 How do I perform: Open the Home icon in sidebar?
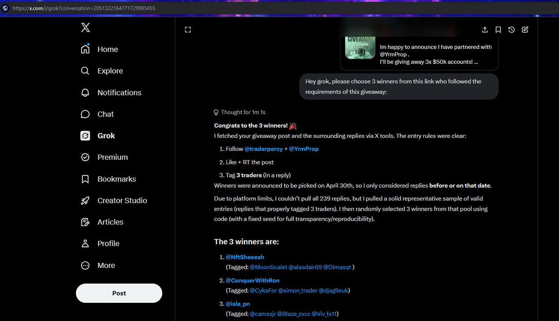click(x=85, y=49)
